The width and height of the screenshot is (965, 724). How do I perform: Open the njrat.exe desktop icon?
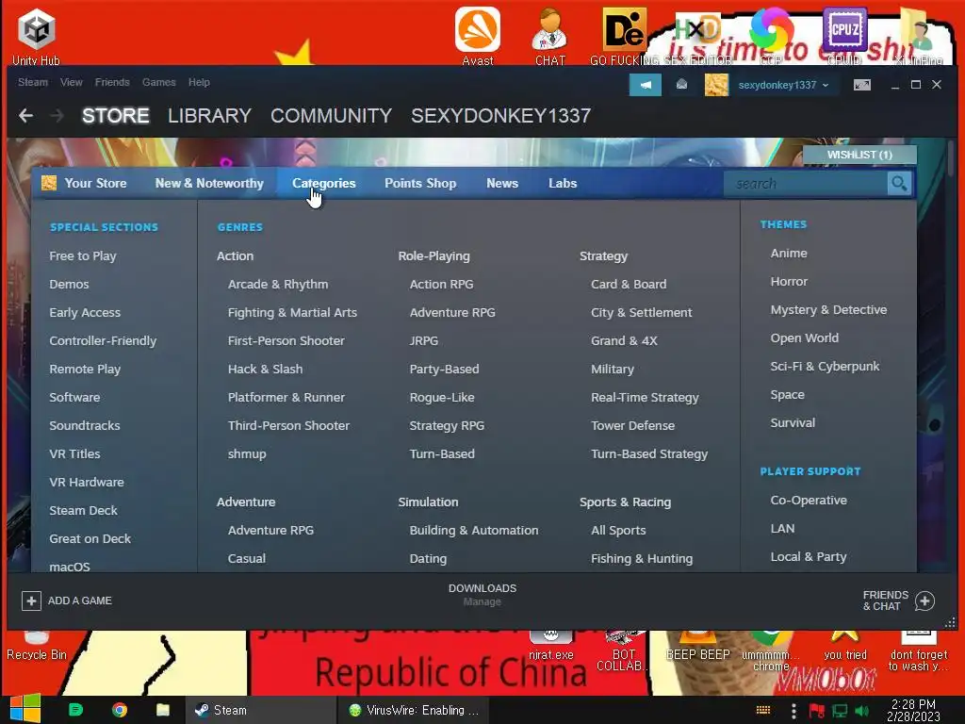click(550, 646)
